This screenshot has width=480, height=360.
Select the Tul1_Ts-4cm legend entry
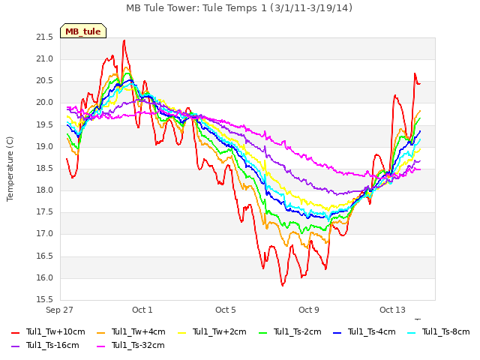click(364, 331)
